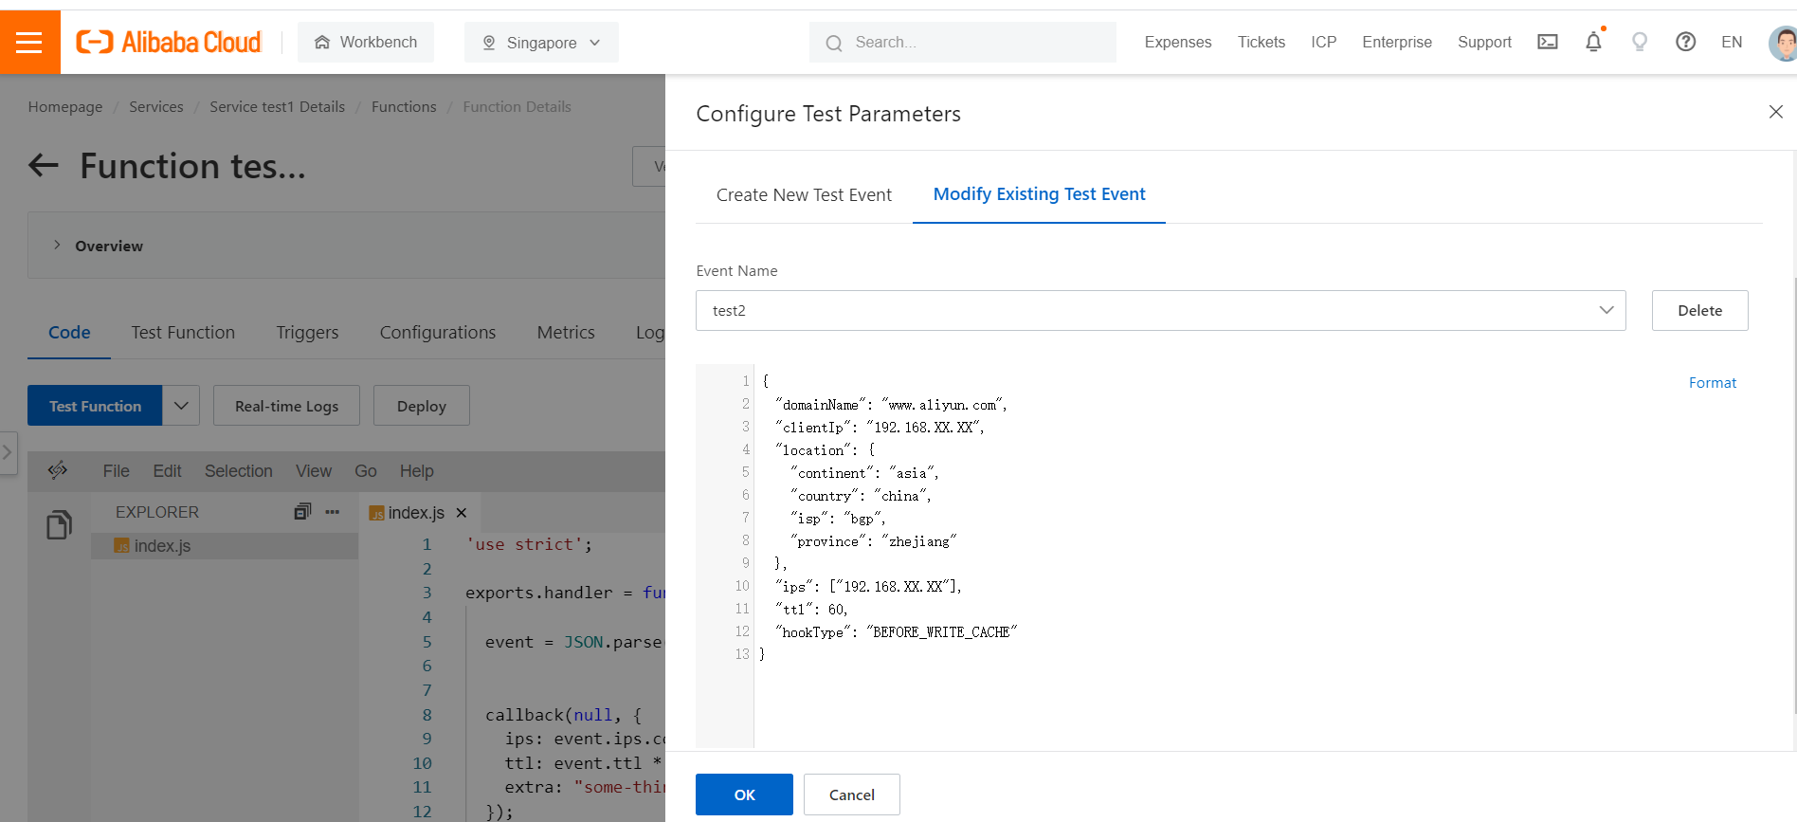Image resolution: width=1797 pixels, height=822 pixels.
Task: Open the hamburger navigation menu
Action: point(29,43)
